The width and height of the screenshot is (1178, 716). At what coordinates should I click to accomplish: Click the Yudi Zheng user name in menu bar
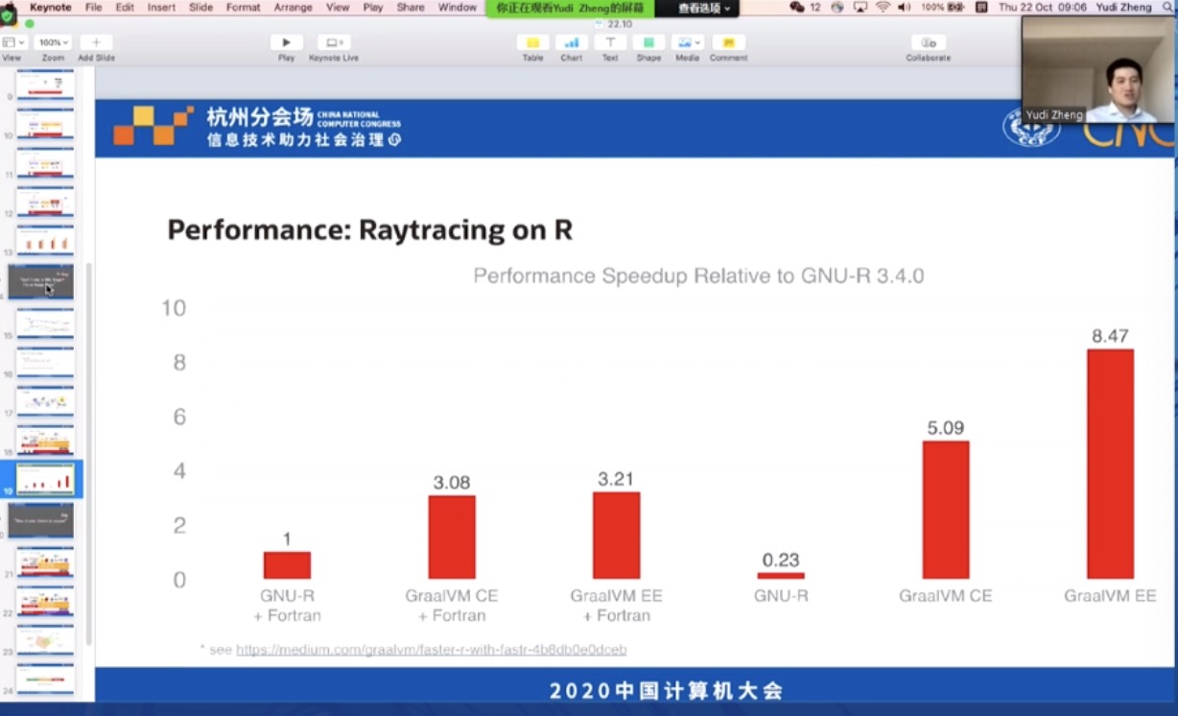[1123, 7]
